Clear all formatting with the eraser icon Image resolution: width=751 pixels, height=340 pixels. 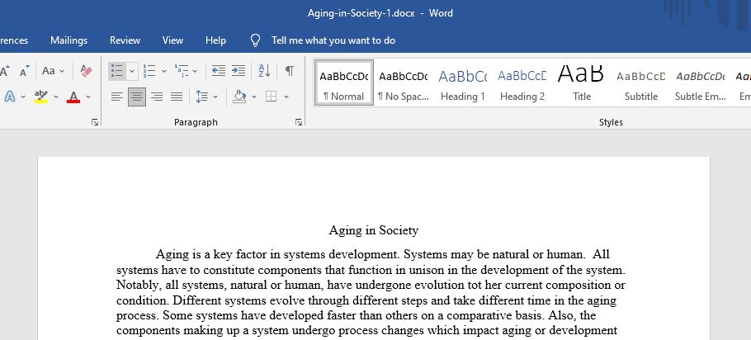[86, 71]
